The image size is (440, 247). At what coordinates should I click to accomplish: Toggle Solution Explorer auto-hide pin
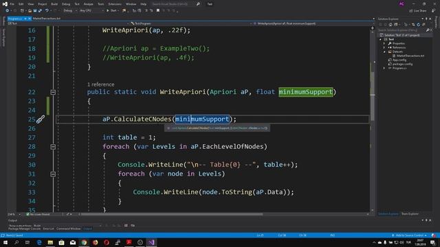[426, 19]
